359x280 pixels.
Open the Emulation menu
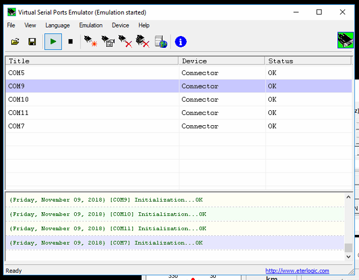click(x=91, y=25)
